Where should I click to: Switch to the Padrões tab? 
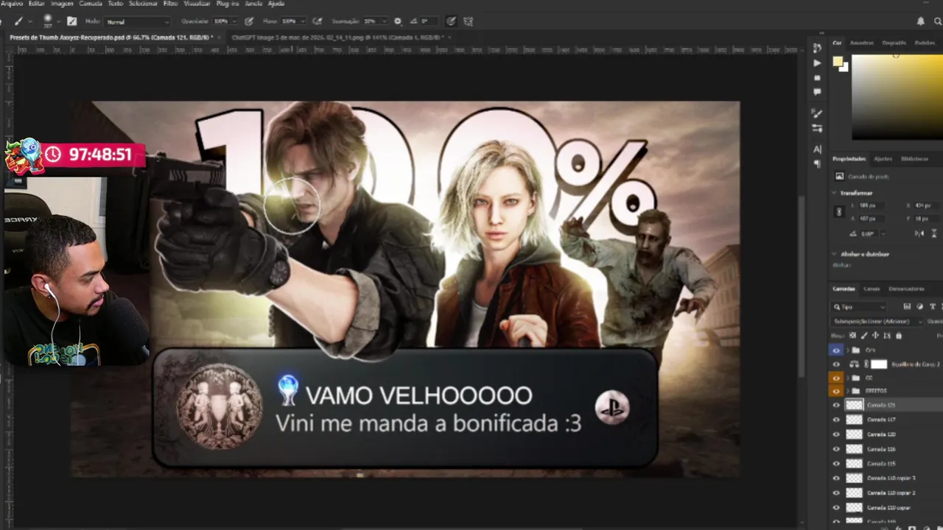(925, 43)
